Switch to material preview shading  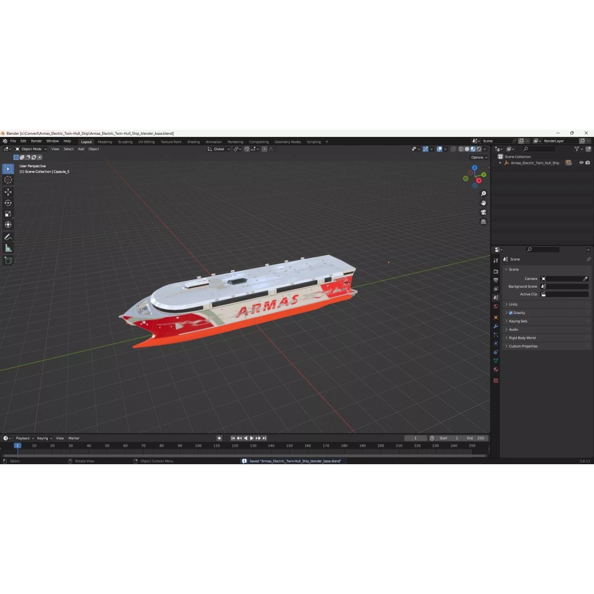click(x=473, y=149)
